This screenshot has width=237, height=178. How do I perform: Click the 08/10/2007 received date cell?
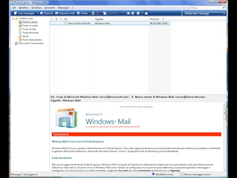pos(158,23)
